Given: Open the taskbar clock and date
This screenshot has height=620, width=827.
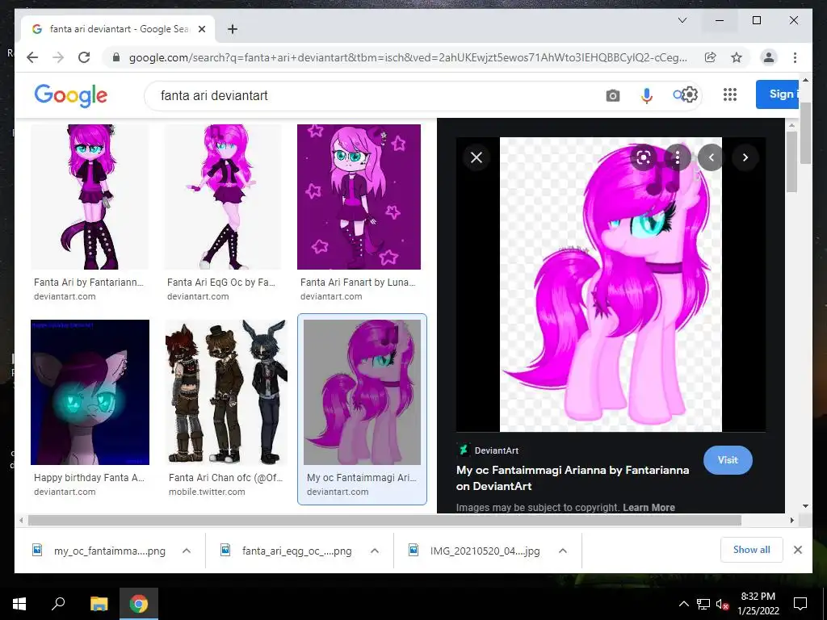Looking at the screenshot, I should [x=758, y=604].
